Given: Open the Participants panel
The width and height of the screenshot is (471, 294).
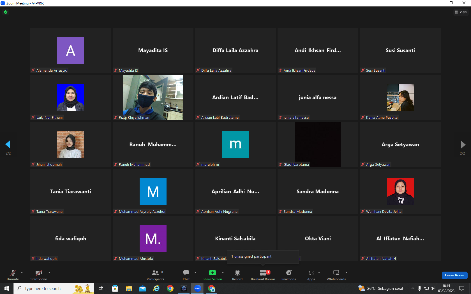Looking at the screenshot, I should pyautogui.click(x=155, y=275).
